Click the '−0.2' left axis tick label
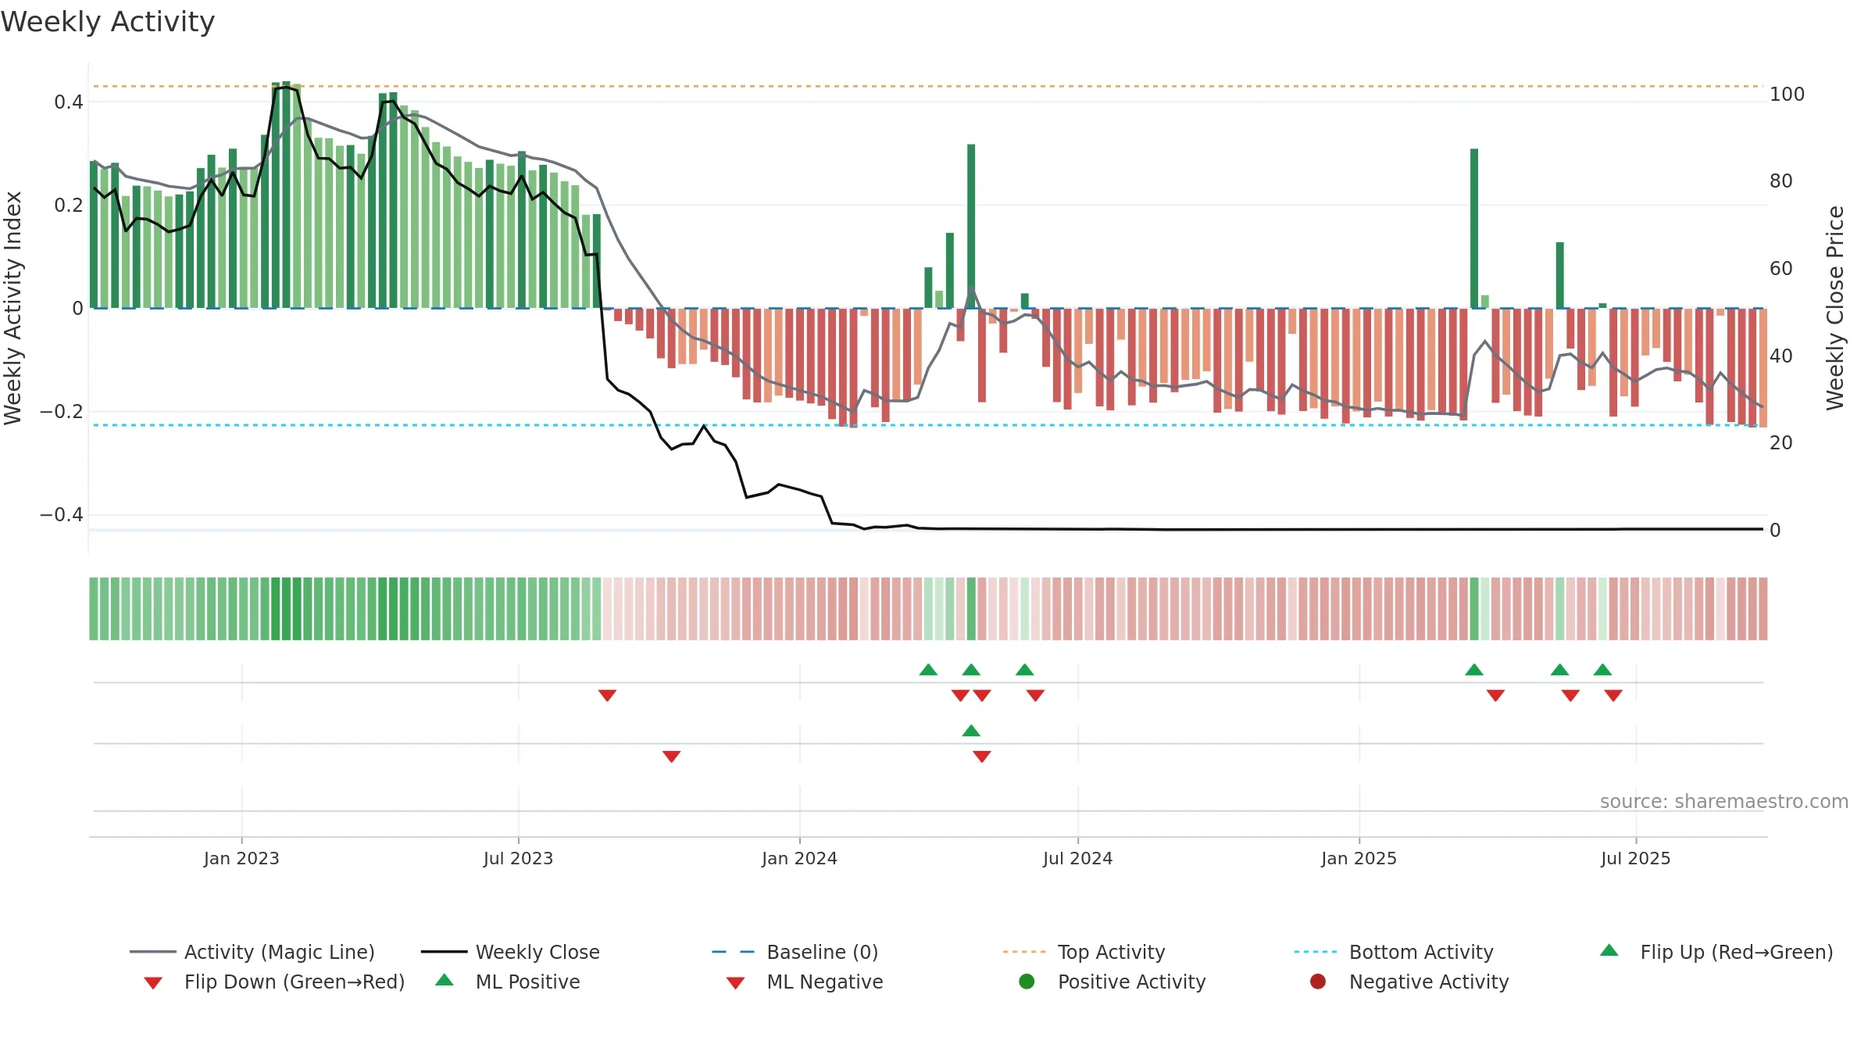The width and height of the screenshot is (1875, 1055). 62,412
